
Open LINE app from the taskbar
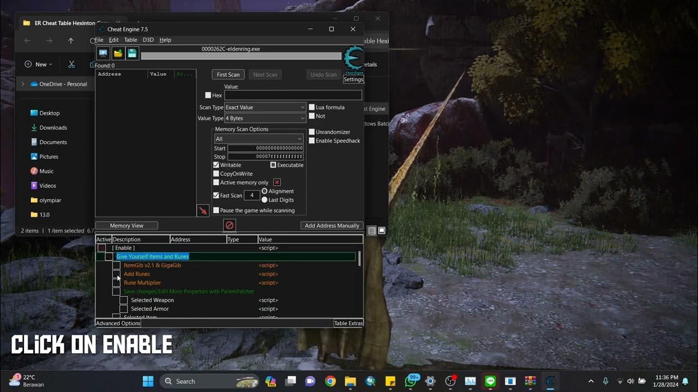pyautogui.click(x=490, y=381)
